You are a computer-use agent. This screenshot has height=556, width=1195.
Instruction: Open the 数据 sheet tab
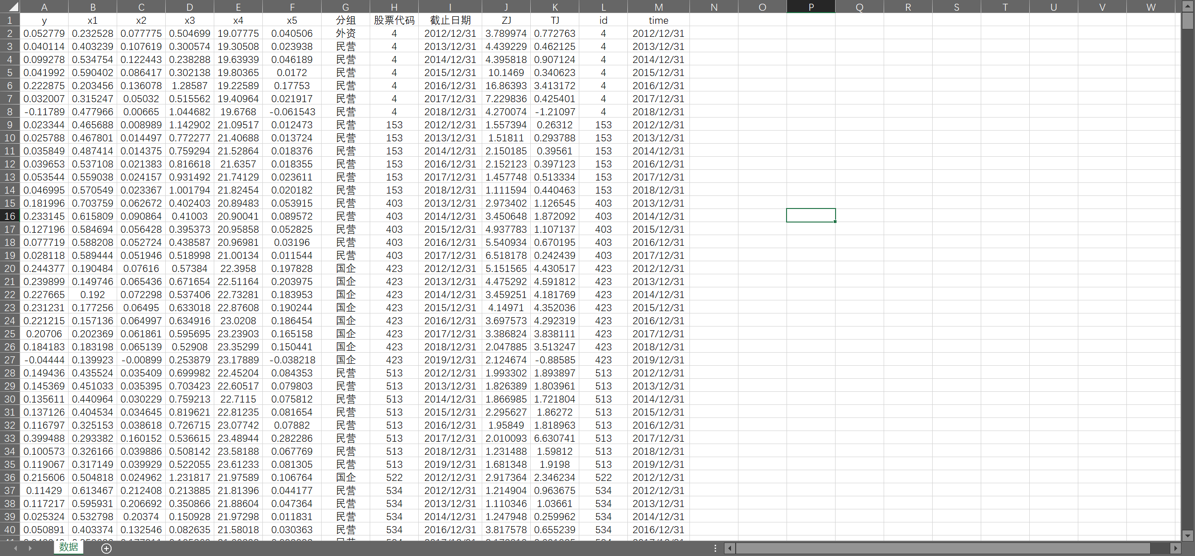(69, 547)
